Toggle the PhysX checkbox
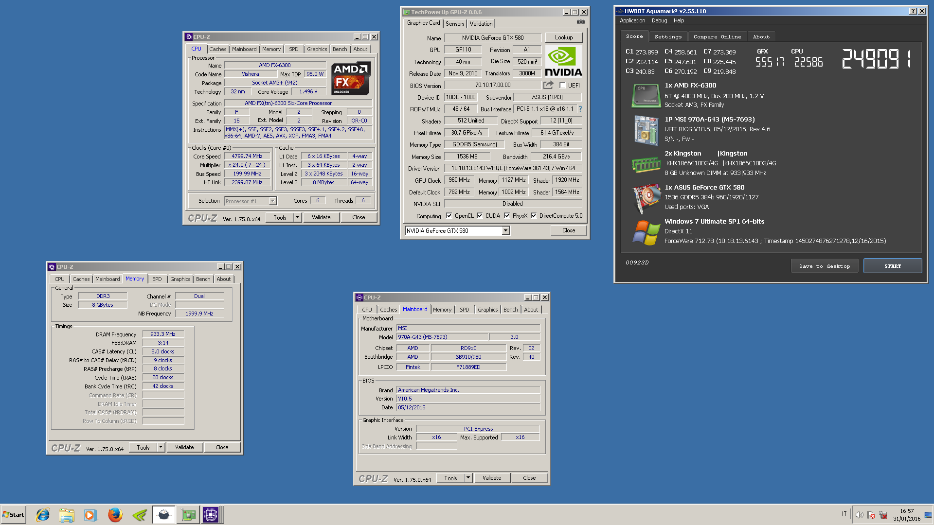The image size is (934, 525). 507,216
